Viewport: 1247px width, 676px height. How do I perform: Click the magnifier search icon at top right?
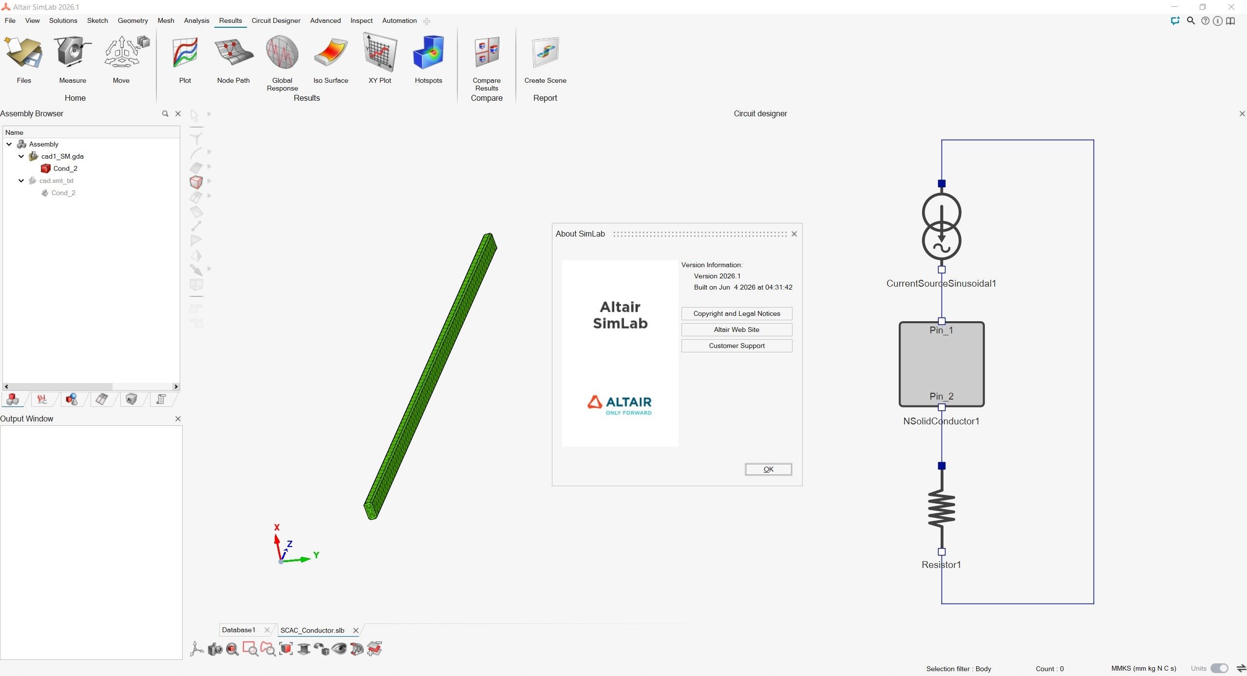pos(1191,20)
